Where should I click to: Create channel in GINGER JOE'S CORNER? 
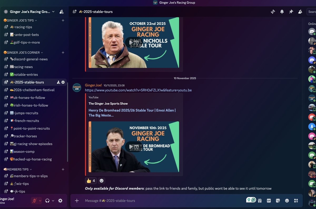pos(63,53)
